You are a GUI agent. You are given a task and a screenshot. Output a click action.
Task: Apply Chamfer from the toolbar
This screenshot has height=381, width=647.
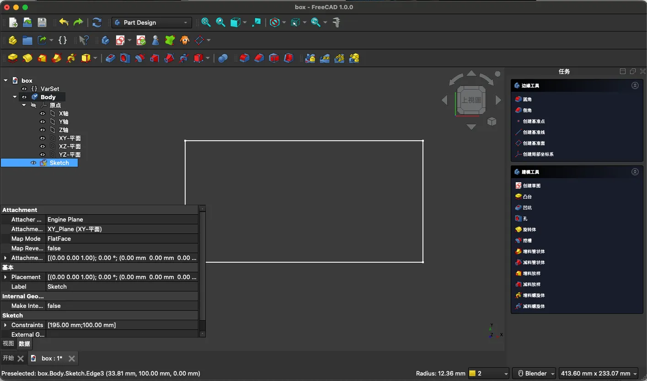(x=259, y=58)
